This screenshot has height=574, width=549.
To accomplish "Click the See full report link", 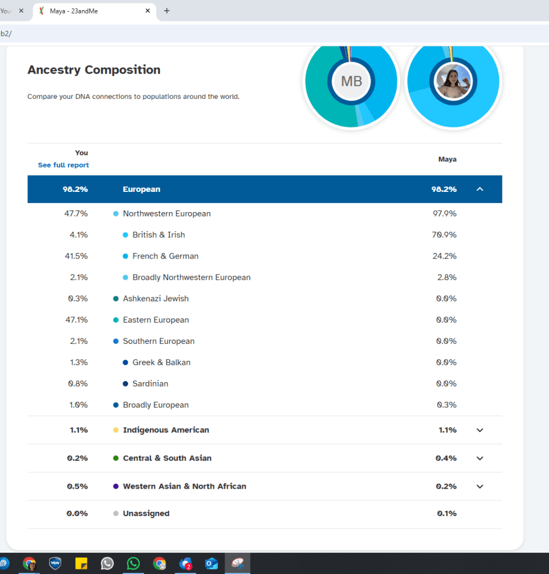I will (63, 165).
